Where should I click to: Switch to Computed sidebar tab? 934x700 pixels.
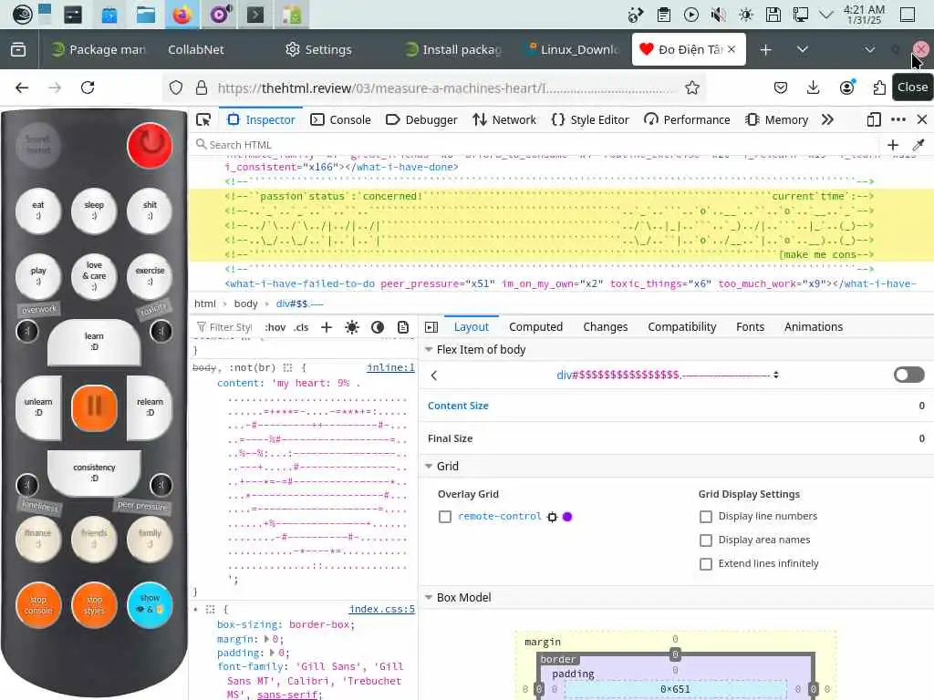click(x=535, y=327)
